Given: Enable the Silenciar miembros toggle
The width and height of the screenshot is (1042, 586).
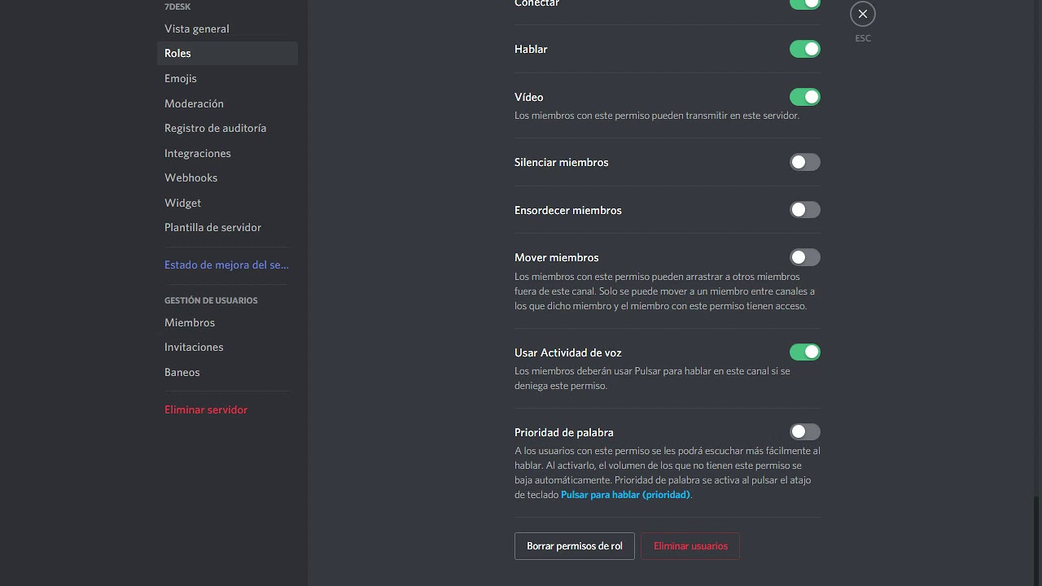Looking at the screenshot, I should (804, 163).
